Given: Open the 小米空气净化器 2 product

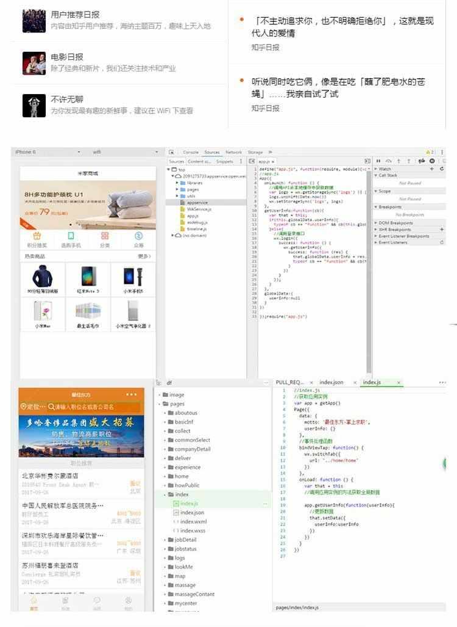Looking at the screenshot, I should tap(133, 314).
